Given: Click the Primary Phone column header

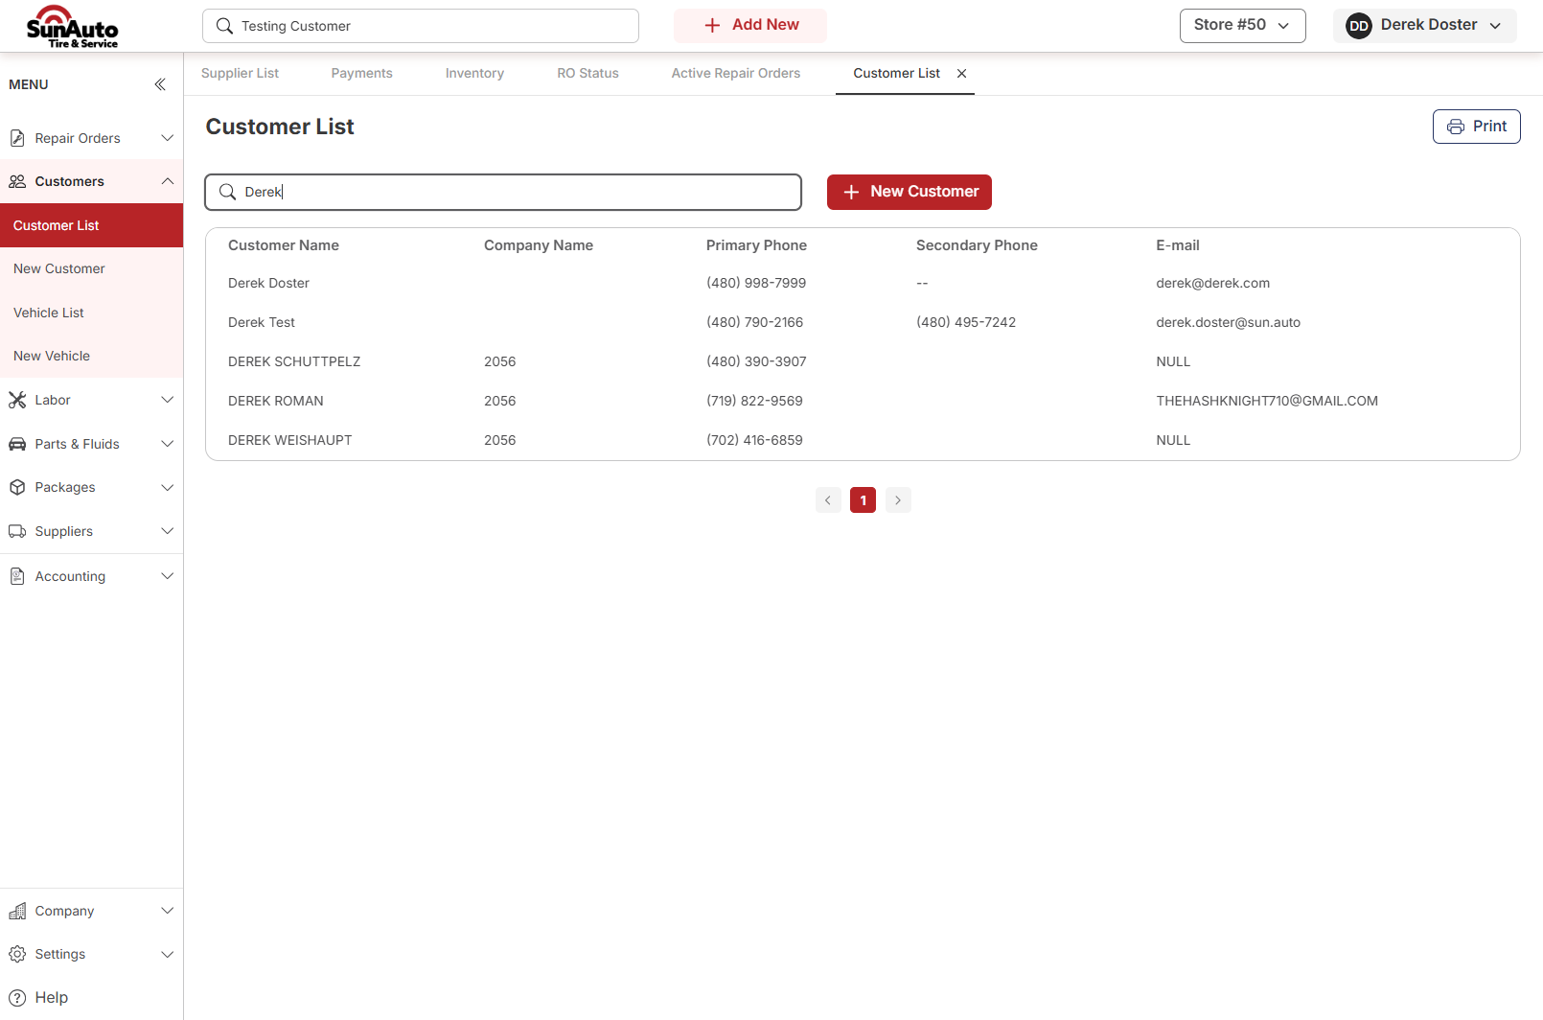Looking at the screenshot, I should click(756, 245).
